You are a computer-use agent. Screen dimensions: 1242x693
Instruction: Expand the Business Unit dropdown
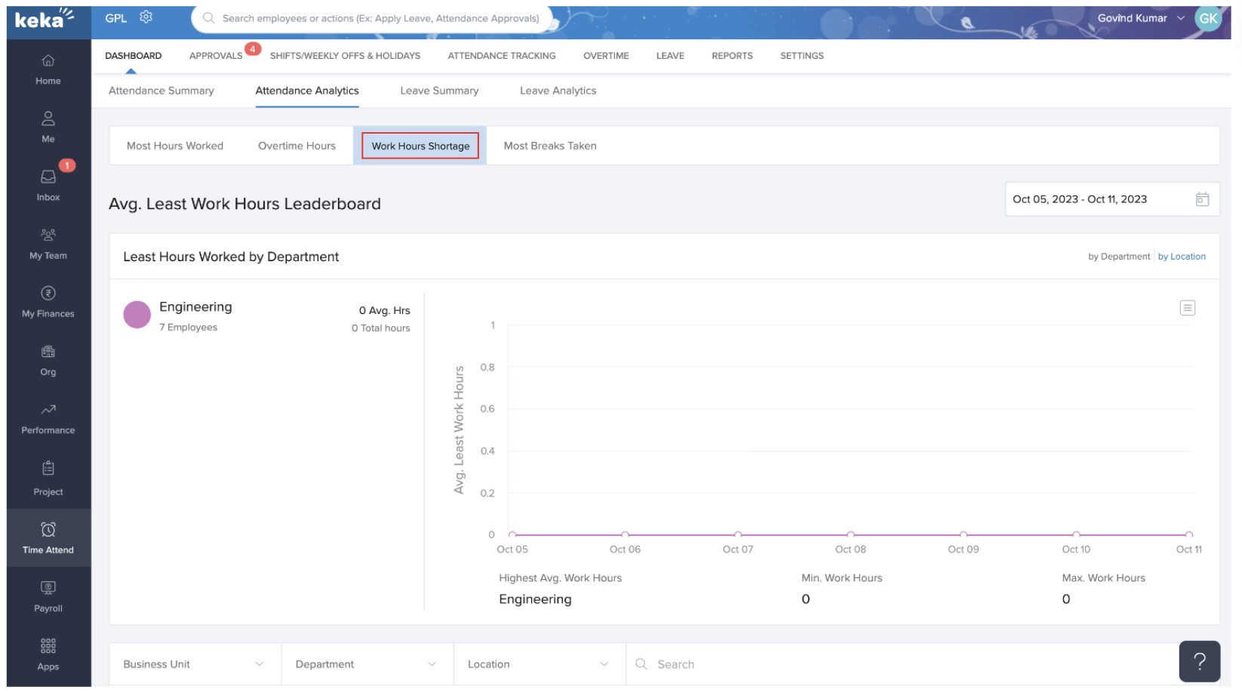click(195, 664)
